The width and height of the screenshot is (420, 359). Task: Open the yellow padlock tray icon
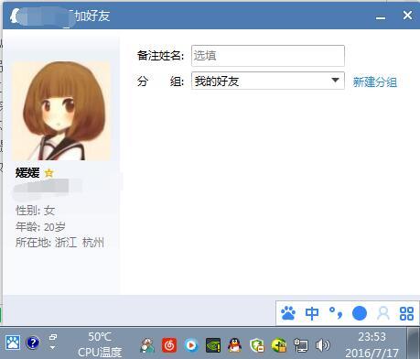[279, 345]
